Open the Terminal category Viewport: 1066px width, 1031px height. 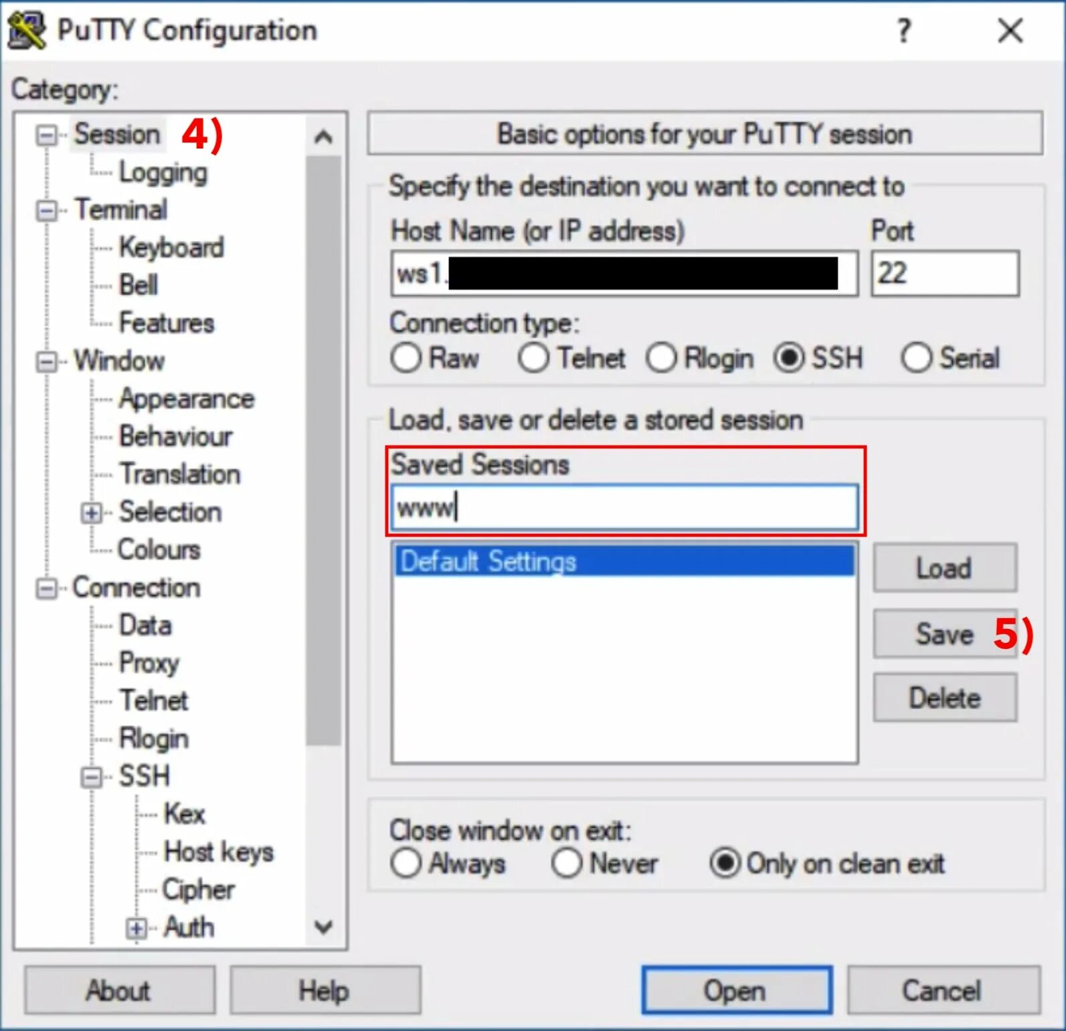click(x=120, y=210)
